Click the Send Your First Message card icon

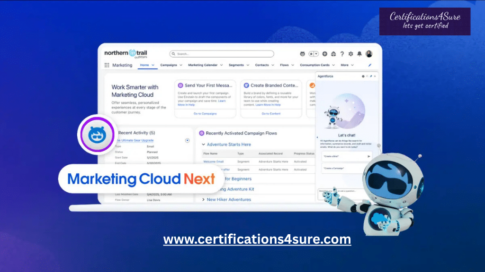tap(180, 85)
